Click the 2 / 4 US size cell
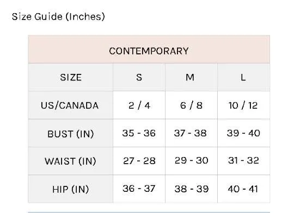 [139, 105]
